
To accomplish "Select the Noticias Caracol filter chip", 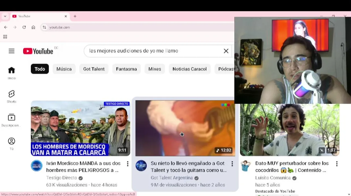I will tap(189, 69).
